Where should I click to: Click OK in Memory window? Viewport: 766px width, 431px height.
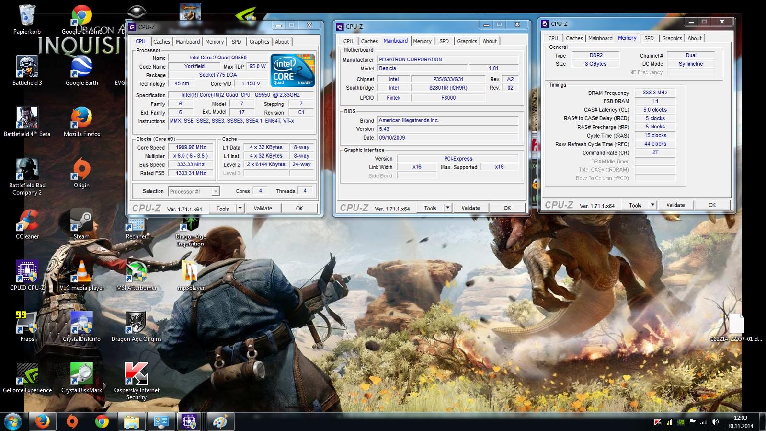pyautogui.click(x=712, y=205)
